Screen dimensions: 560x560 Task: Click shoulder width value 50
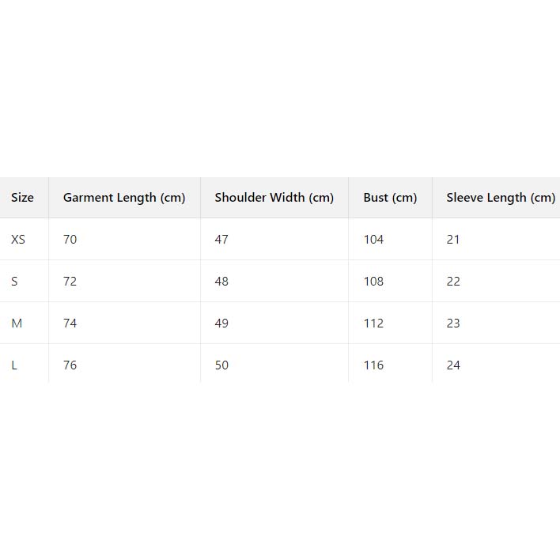pos(221,365)
